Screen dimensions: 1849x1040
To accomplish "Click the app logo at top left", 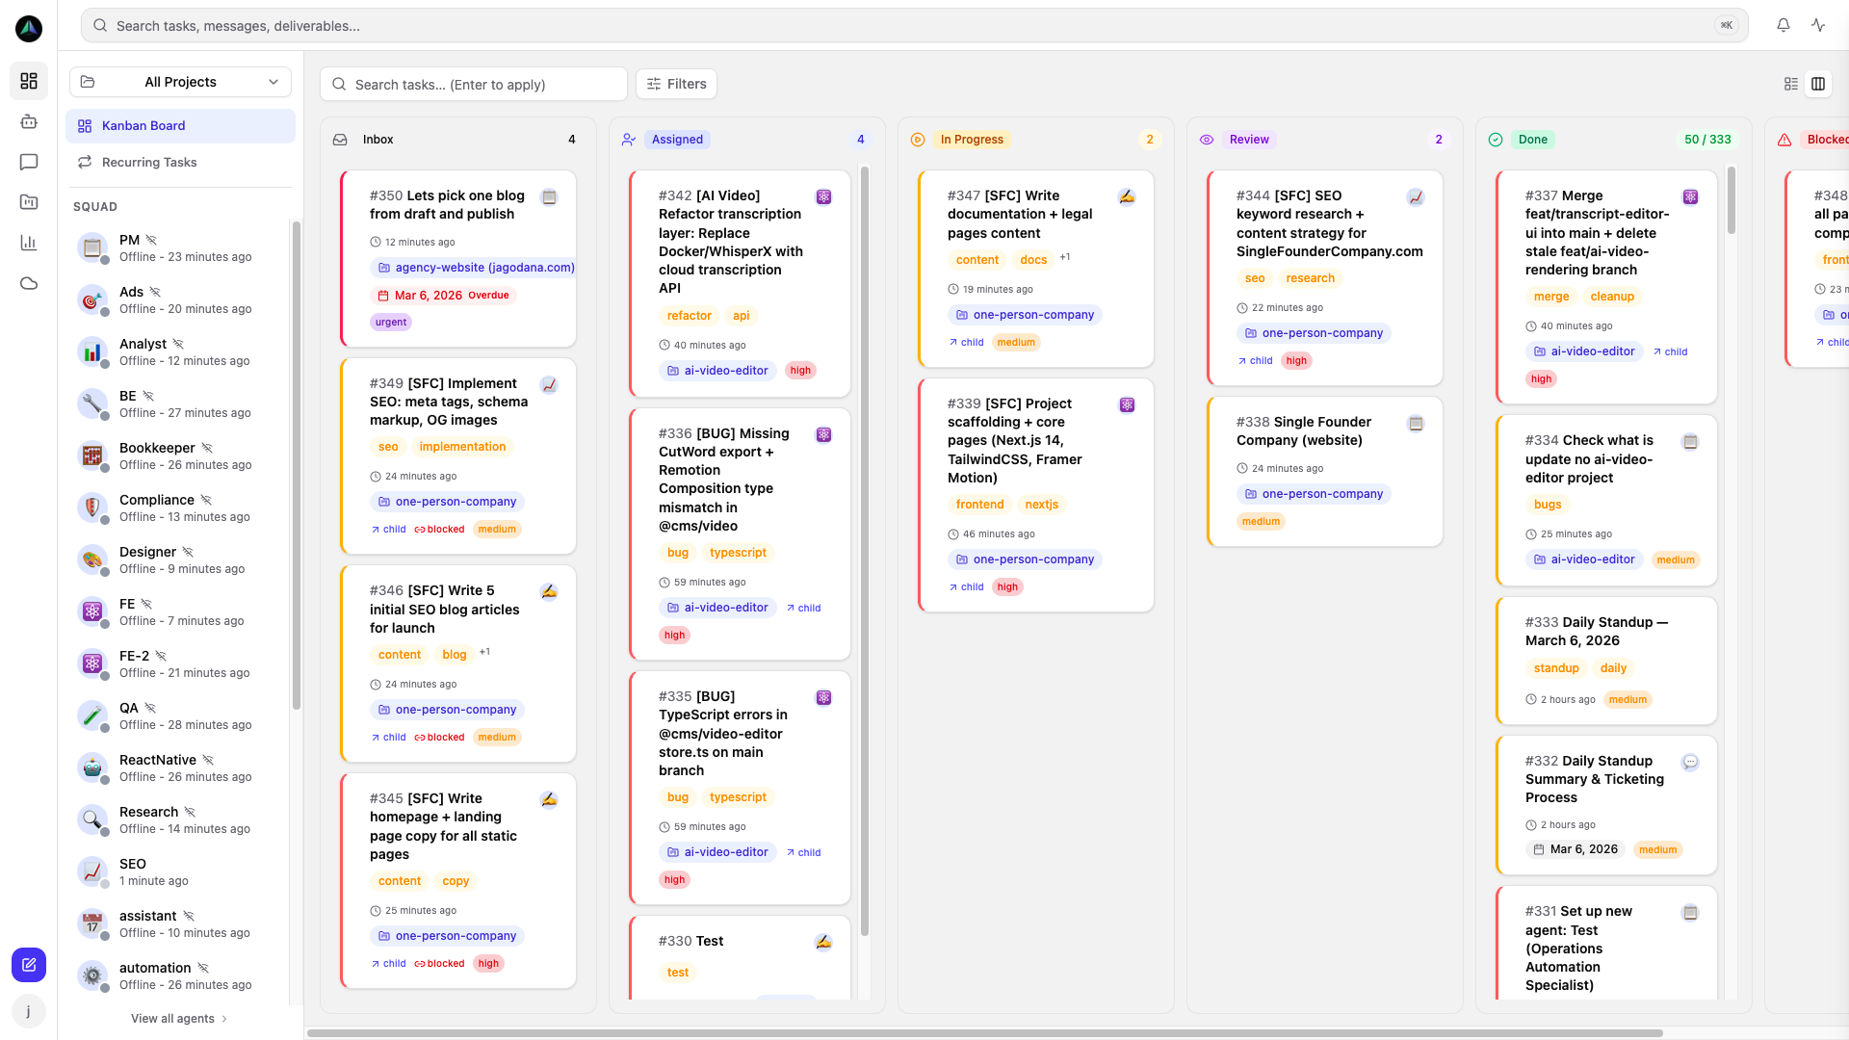I will pos(29,29).
